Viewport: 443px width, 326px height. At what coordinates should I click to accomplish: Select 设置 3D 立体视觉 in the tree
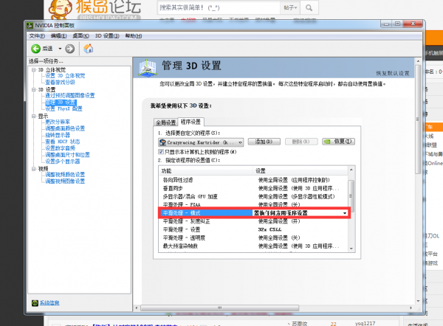(65, 76)
